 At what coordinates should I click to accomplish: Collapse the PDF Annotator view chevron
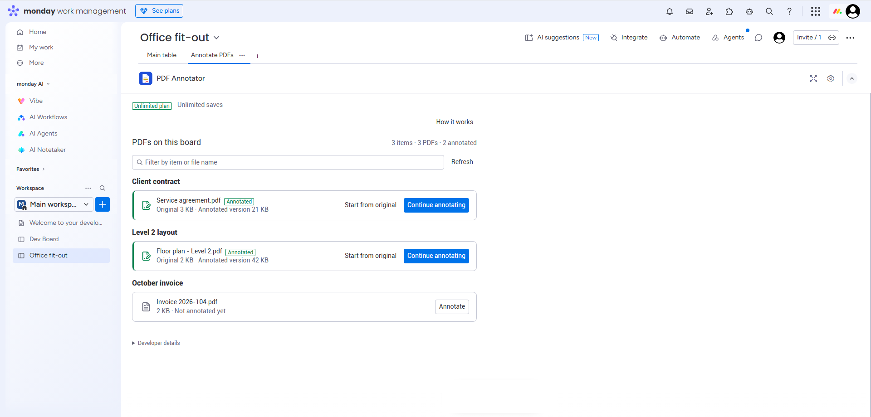[x=852, y=78]
